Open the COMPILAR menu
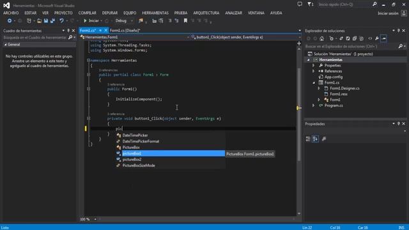 [x=87, y=13]
